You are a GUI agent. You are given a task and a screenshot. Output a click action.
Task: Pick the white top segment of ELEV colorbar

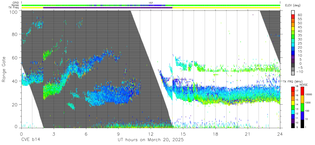(293, 13)
